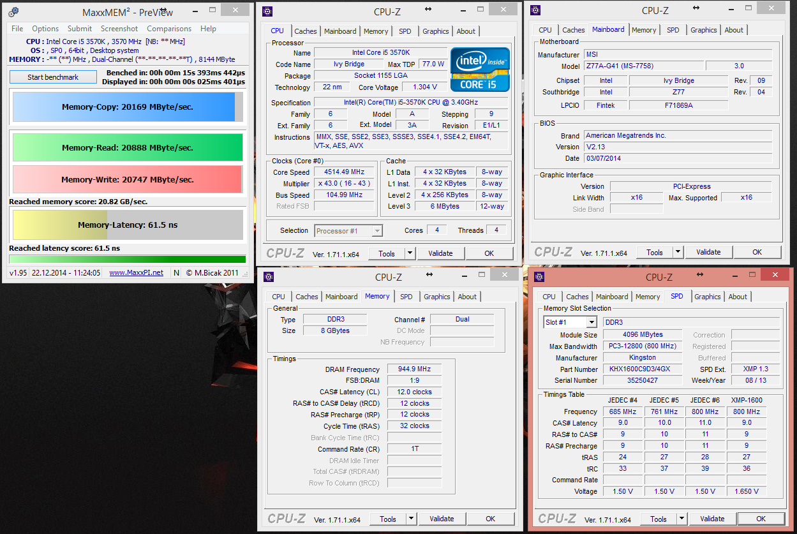Switch to CPU tab in Mainboard window
The height and width of the screenshot is (534, 797).
pos(545,30)
